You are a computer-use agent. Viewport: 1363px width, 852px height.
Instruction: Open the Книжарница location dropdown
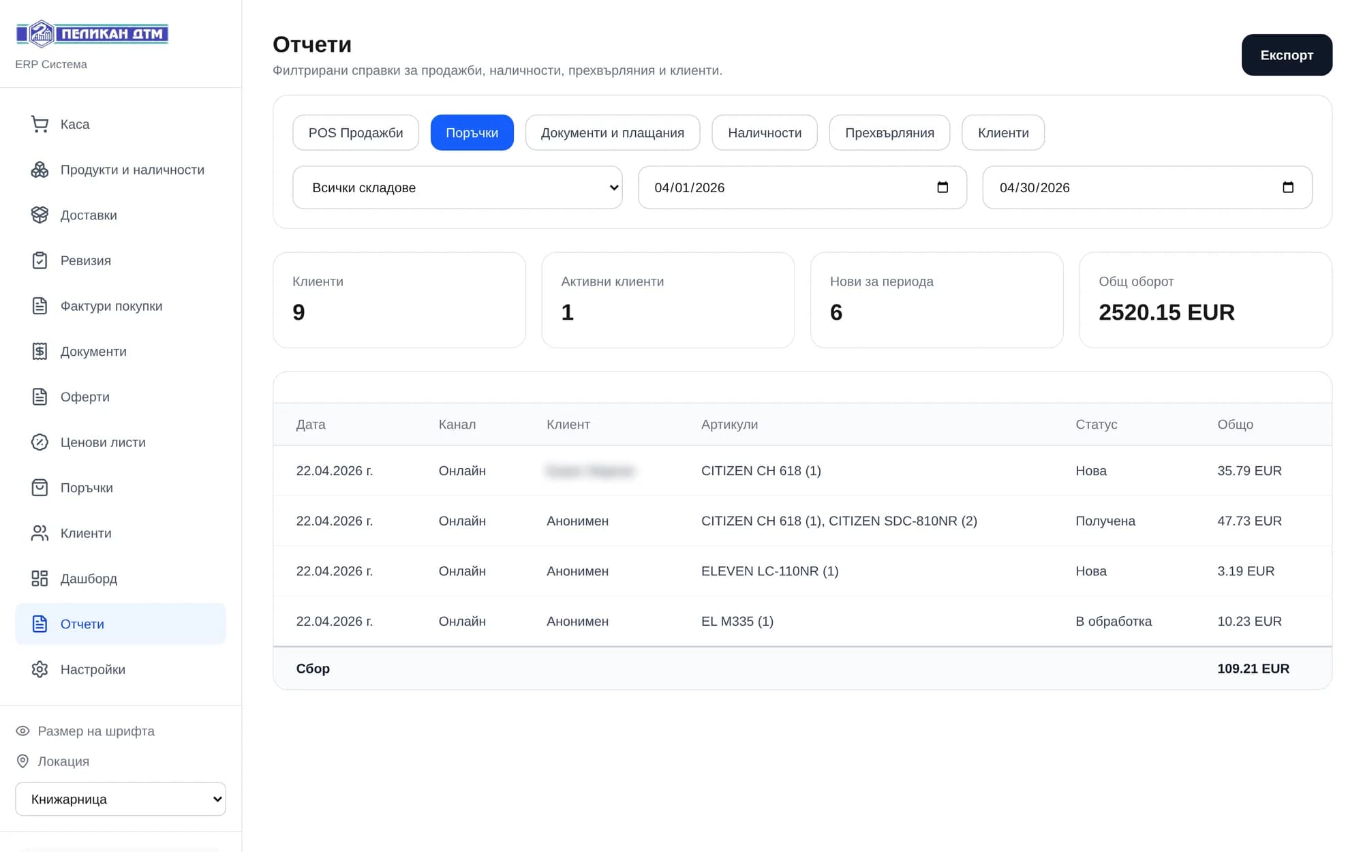(x=121, y=799)
